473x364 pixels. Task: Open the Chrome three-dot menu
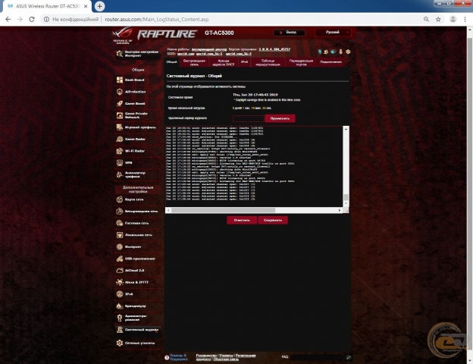click(465, 19)
